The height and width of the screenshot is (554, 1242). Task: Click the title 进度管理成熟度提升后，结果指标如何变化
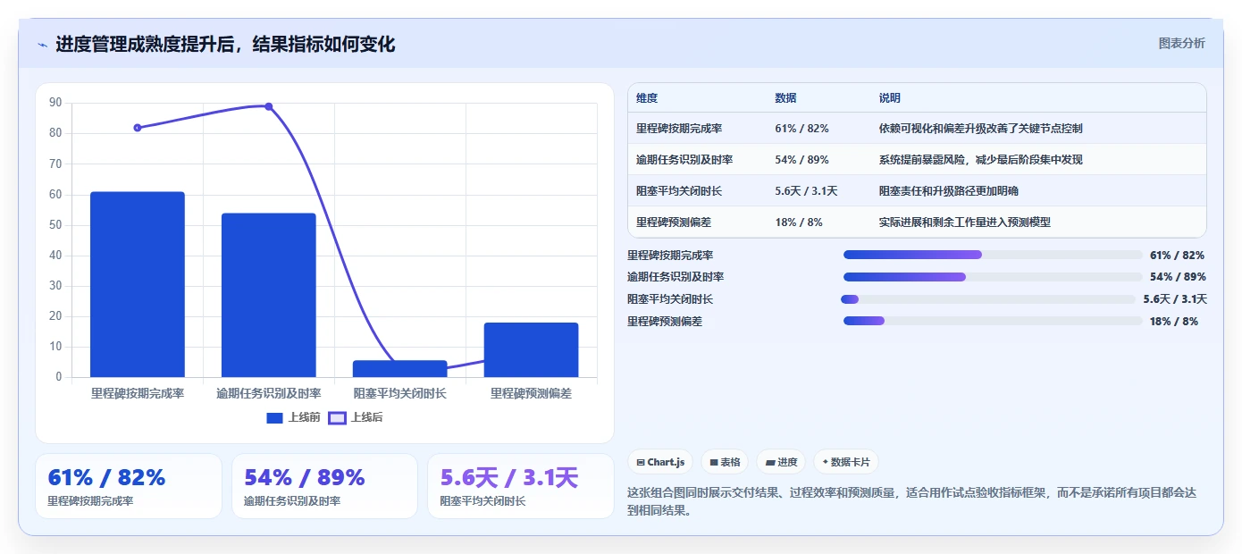coord(225,44)
